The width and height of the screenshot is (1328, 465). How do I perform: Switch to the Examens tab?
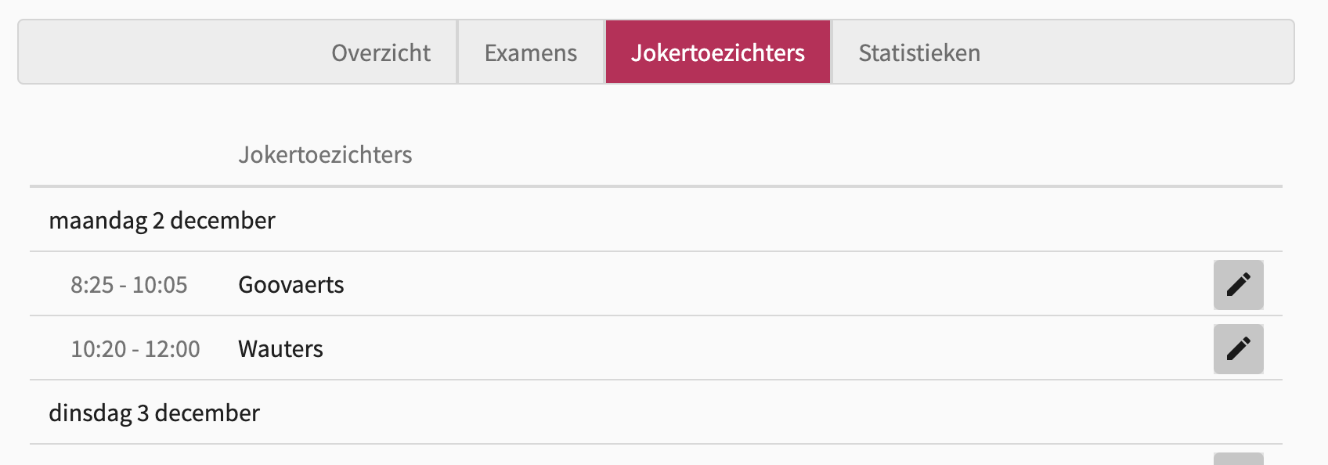point(530,52)
